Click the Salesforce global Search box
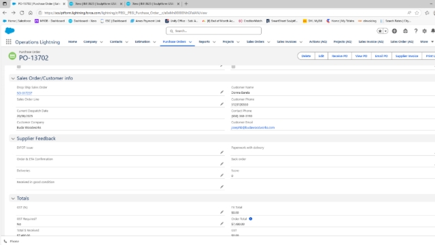 [x=213, y=31]
